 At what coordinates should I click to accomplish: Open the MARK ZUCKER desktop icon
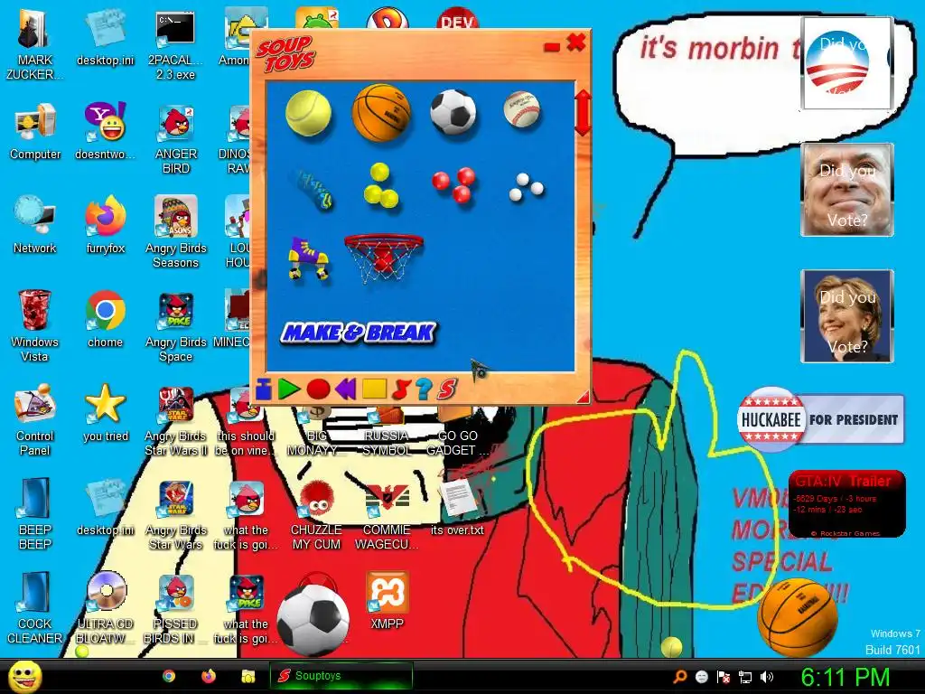pyautogui.click(x=35, y=42)
